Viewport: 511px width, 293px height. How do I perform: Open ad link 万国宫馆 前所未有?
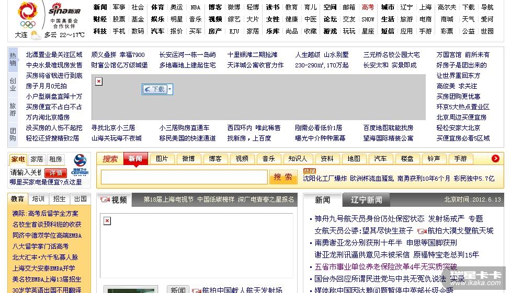point(463,55)
